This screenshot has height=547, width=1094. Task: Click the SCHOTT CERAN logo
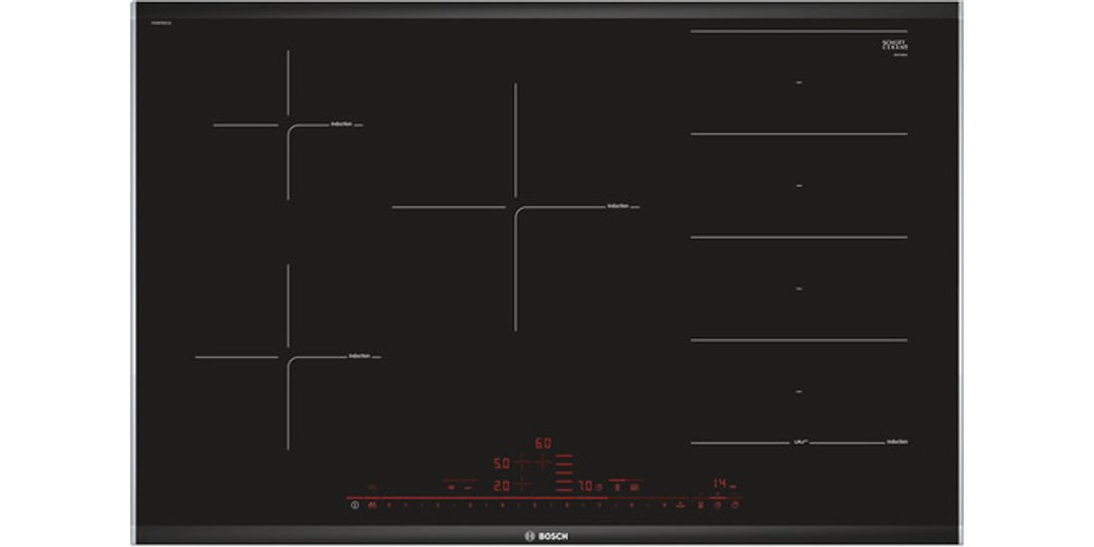[895, 45]
